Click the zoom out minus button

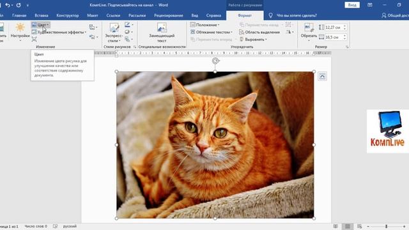368,226
